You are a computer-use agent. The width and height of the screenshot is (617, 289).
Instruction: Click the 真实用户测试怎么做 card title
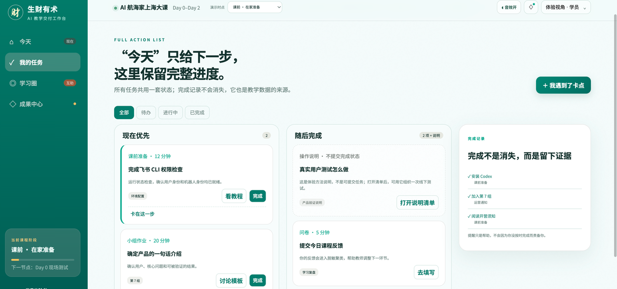pyautogui.click(x=324, y=169)
